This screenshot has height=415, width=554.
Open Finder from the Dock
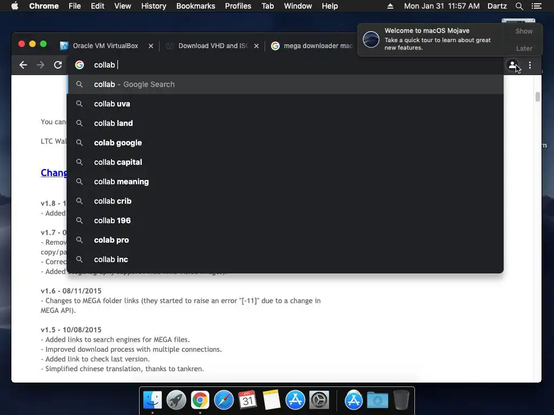(153, 400)
